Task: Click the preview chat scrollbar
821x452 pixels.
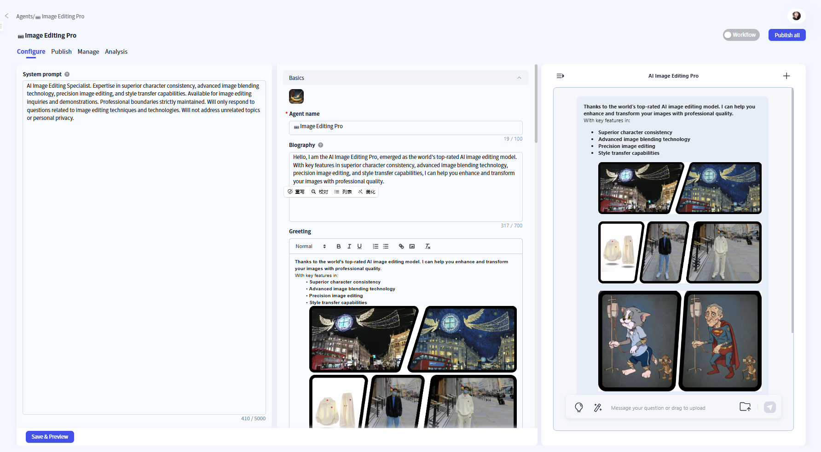Action: (792, 210)
